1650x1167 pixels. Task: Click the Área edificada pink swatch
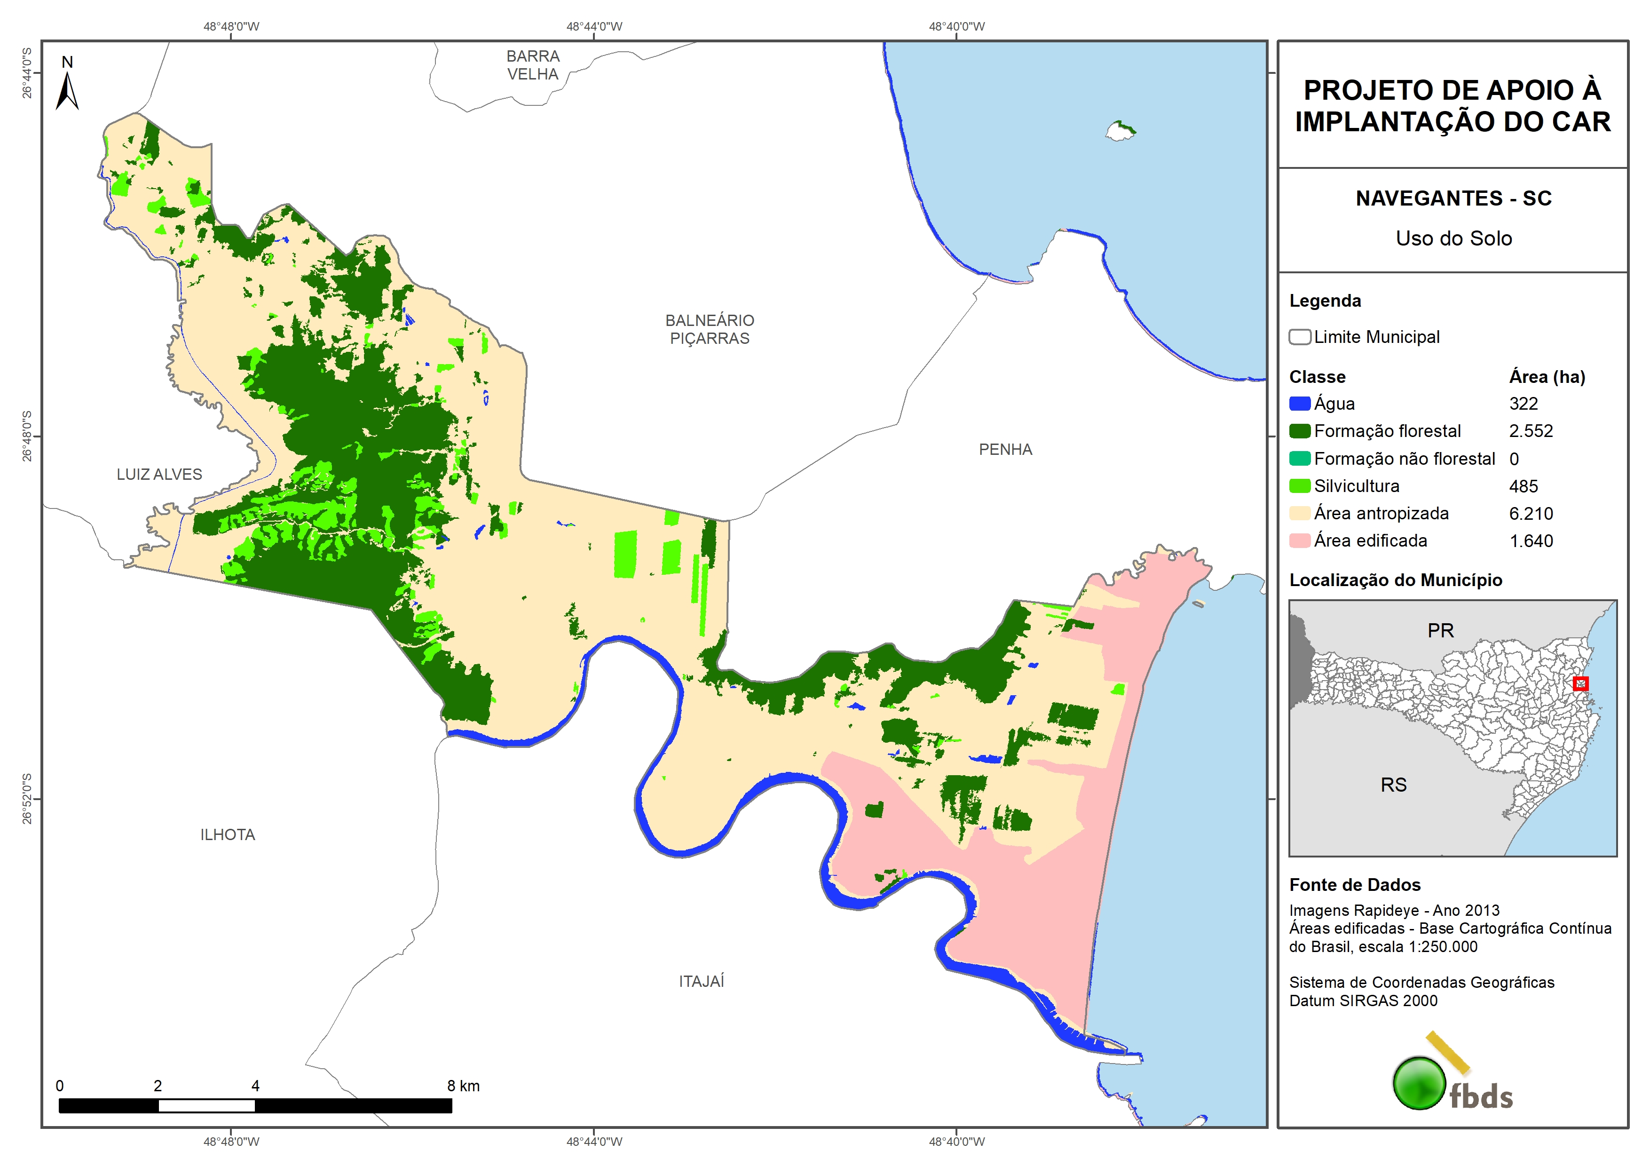1299,541
